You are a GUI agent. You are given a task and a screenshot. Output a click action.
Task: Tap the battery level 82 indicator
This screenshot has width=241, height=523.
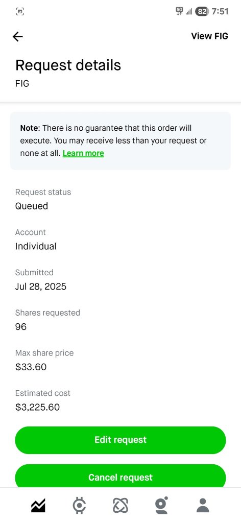tap(202, 12)
